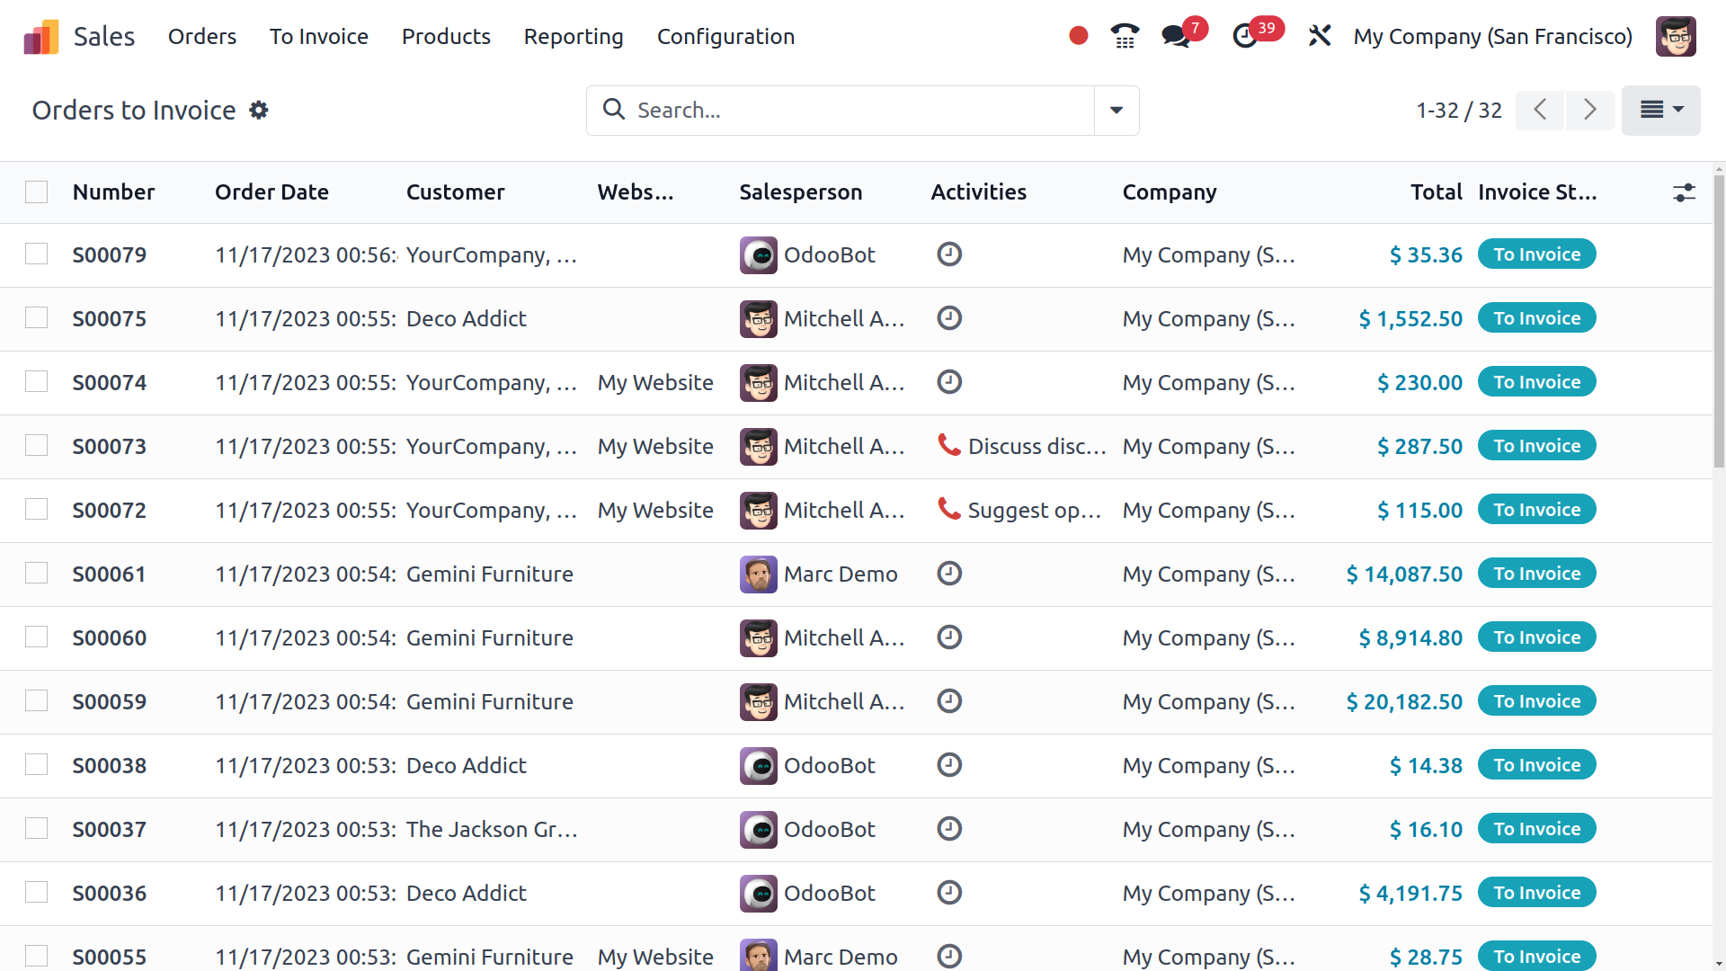
Task: Open the discuss messages icon
Action: click(1176, 36)
